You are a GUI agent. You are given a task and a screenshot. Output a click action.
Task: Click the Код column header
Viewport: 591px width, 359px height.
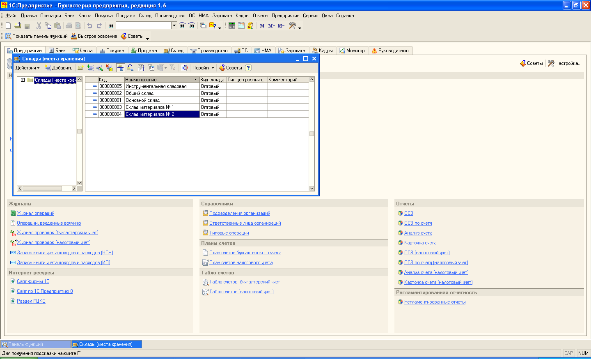(x=111, y=80)
